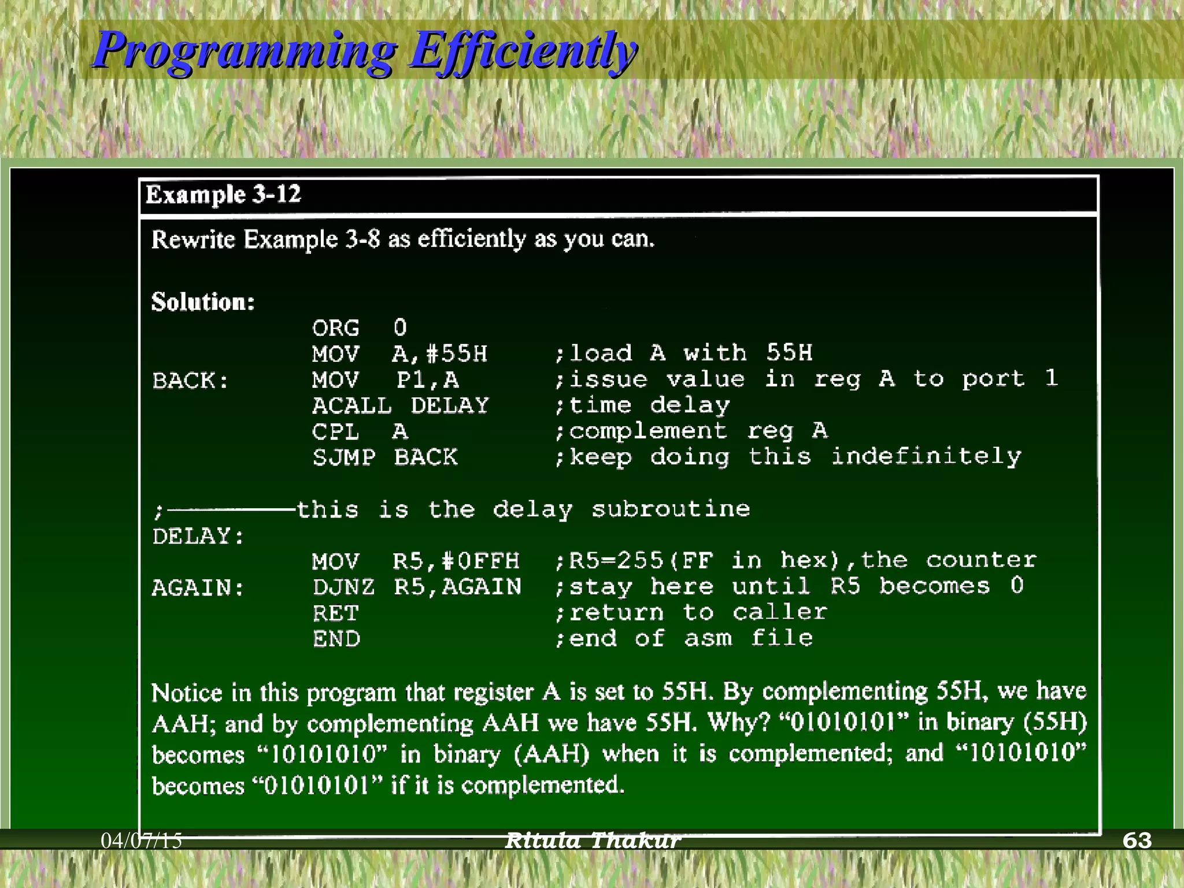
Task: Click the 'MOV P1,A' instruction
Action: [386, 380]
